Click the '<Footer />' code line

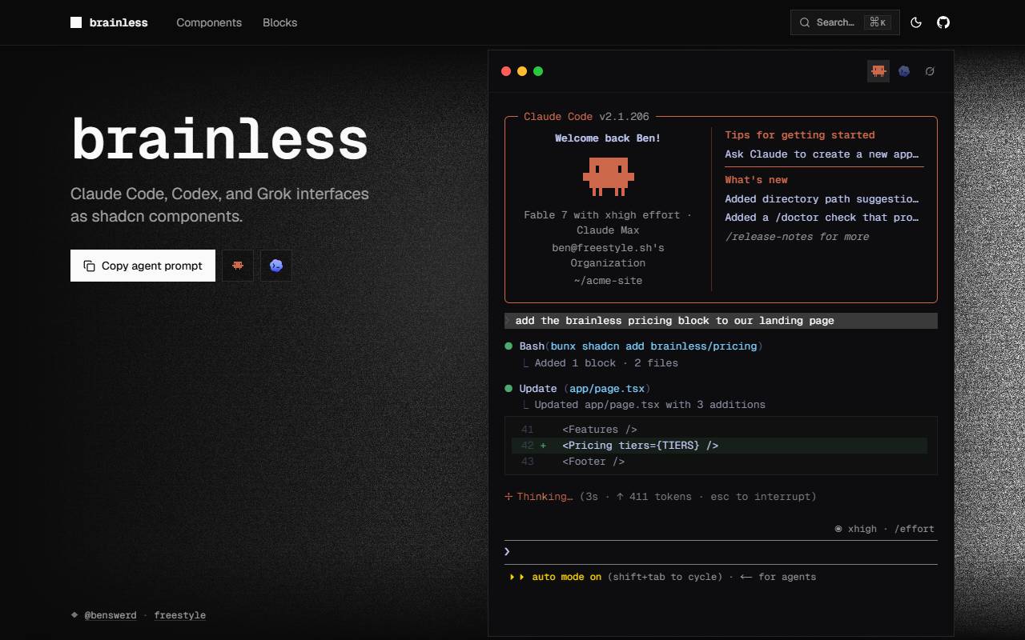point(593,462)
